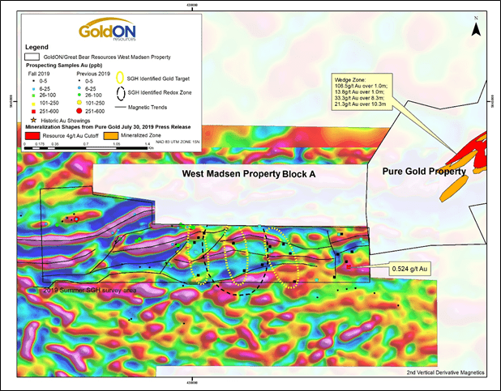
Task: Click the north arrow compass symbol
Action: click(476, 29)
